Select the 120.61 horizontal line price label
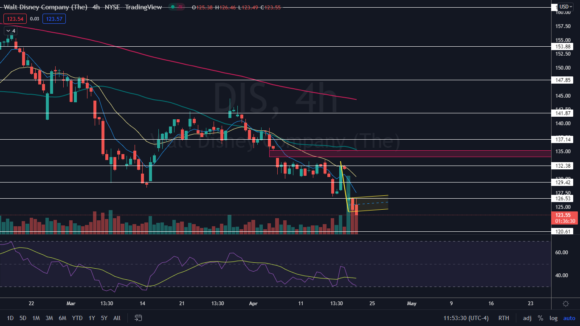The image size is (580, 326). coord(562,231)
